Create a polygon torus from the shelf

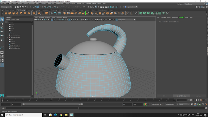21,13
